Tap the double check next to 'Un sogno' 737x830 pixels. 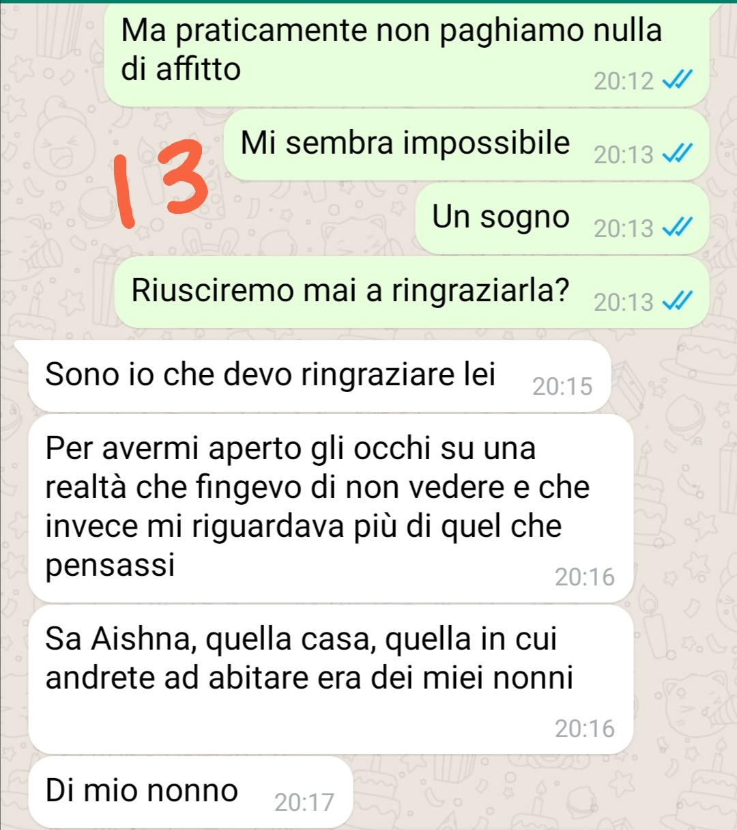click(678, 228)
